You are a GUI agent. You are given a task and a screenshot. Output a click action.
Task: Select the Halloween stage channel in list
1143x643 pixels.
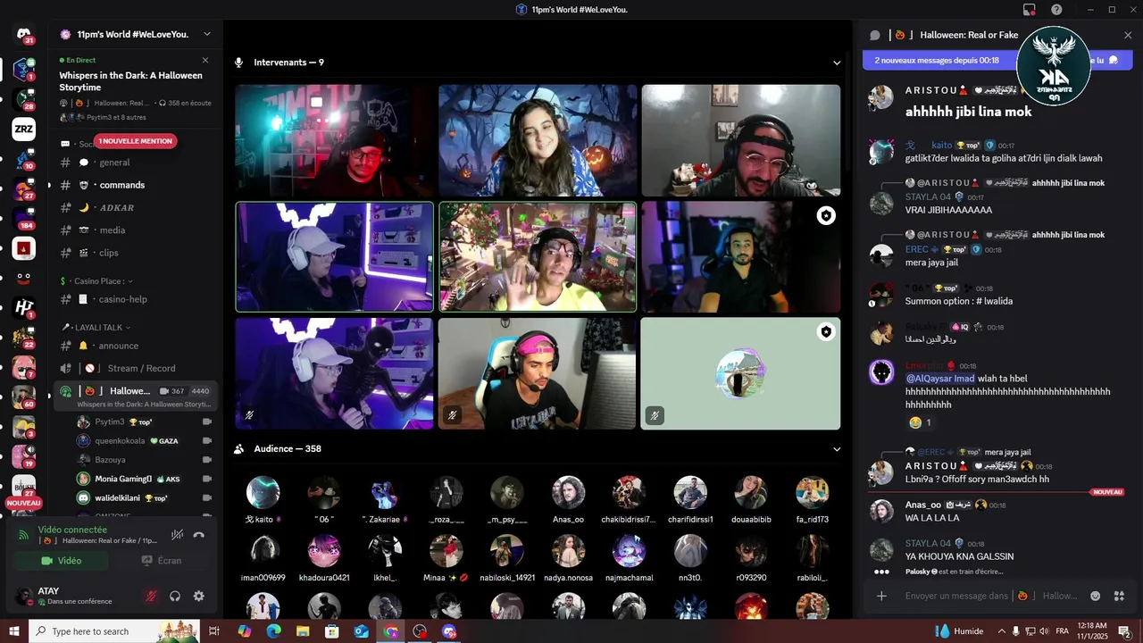click(134, 397)
